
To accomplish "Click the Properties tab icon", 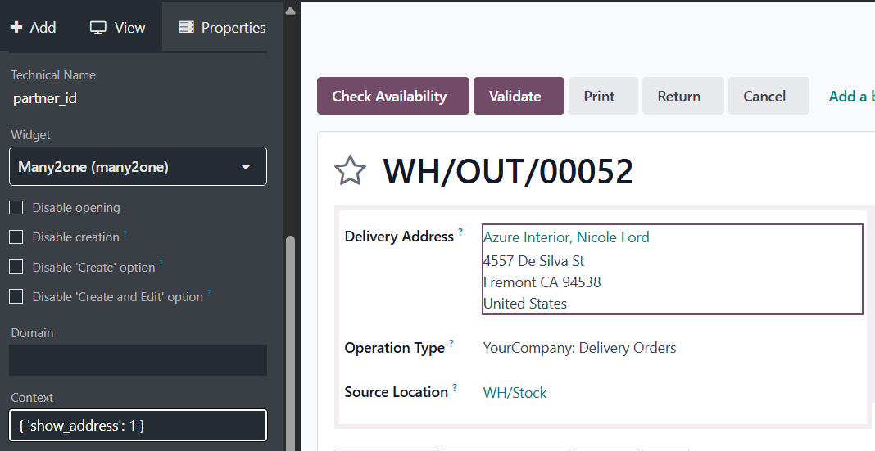I will (186, 27).
